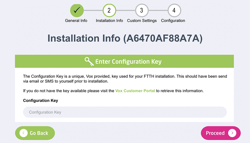Click the green checkmark step circle
The image size is (250, 143).
tap(77, 10)
